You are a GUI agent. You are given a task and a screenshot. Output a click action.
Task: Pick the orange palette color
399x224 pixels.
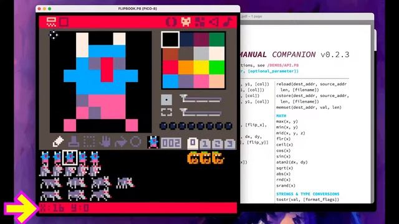[x=186, y=67]
